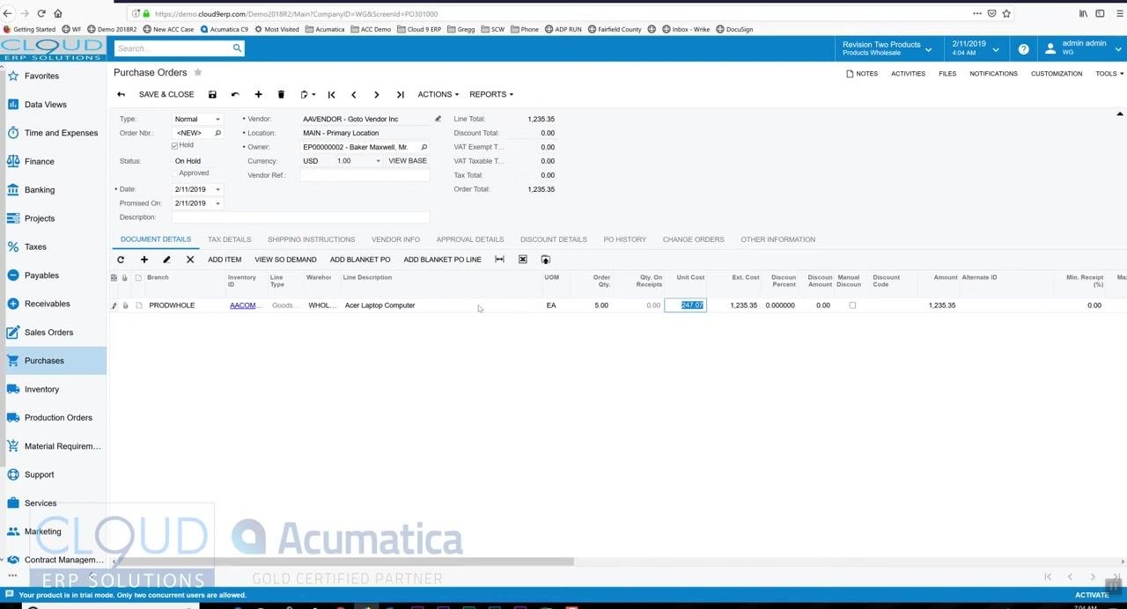Open the Promised On date dropdown
This screenshot has width=1127, height=609.
coord(217,203)
